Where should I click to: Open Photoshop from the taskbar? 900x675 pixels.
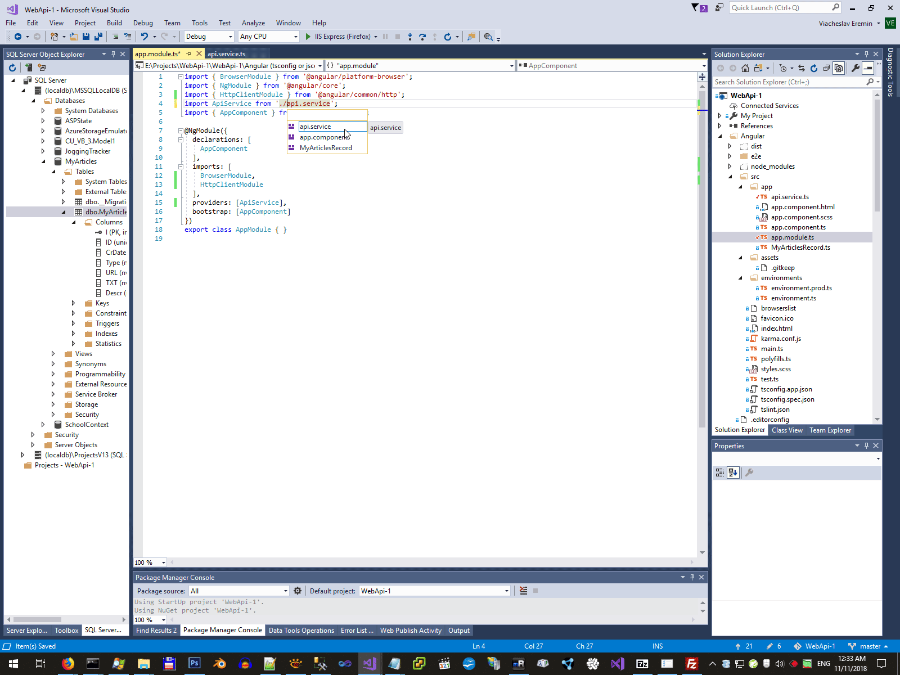pyautogui.click(x=194, y=664)
